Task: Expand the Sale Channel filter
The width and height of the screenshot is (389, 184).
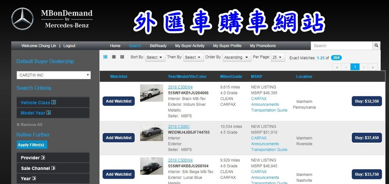Action: 53,168
